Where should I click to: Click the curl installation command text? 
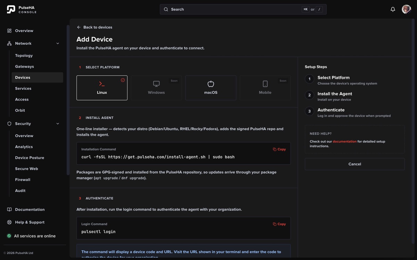(158, 157)
